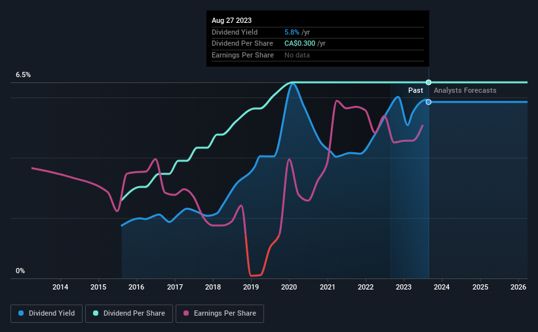Screen dimensions: 538x332
Task: Click the 6.5% y-axis label
Action: point(23,75)
